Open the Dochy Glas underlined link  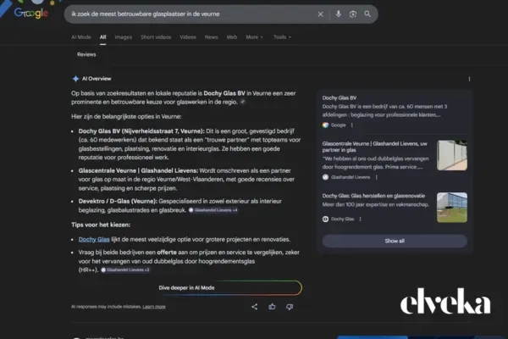pyautogui.click(x=94, y=239)
